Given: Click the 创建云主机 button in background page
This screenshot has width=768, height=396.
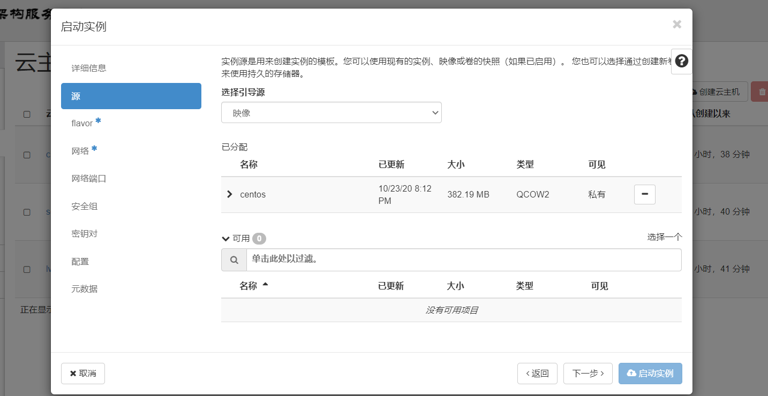Looking at the screenshot, I should pyautogui.click(x=719, y=92).
